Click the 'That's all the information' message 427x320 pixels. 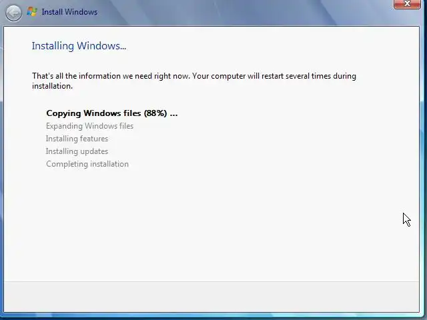tap(194, 81)
